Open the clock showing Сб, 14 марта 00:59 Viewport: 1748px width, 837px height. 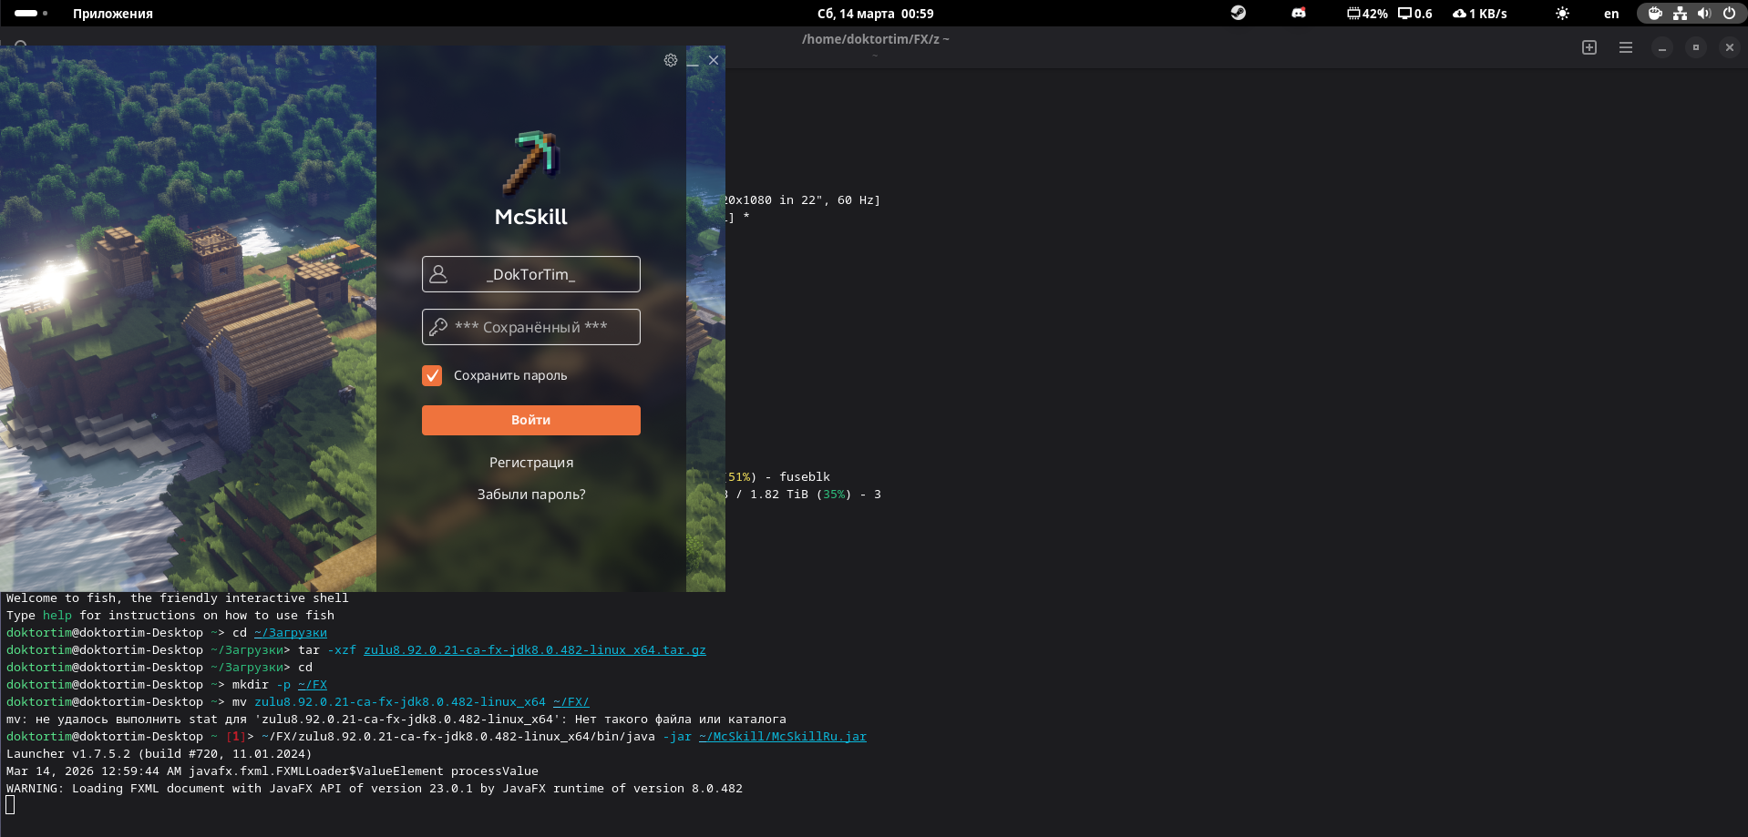875,14
